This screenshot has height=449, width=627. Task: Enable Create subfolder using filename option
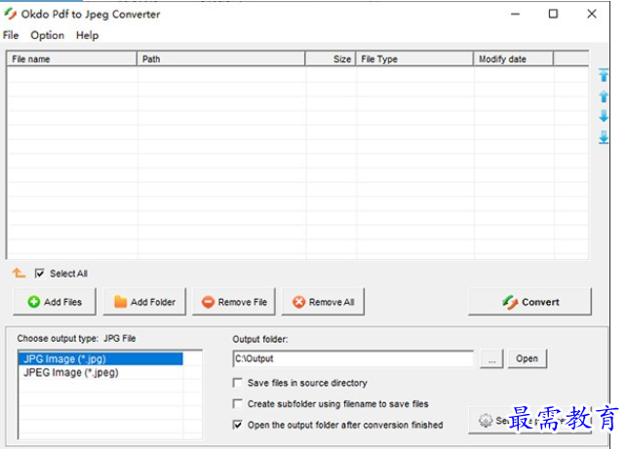tap(238, 404)
